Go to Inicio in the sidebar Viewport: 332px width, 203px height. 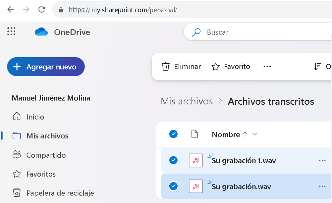29,117
